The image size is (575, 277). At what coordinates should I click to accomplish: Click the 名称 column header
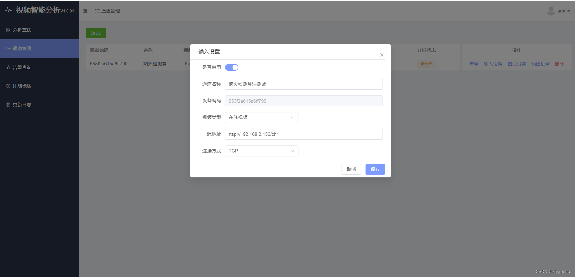tap(148, 50)
